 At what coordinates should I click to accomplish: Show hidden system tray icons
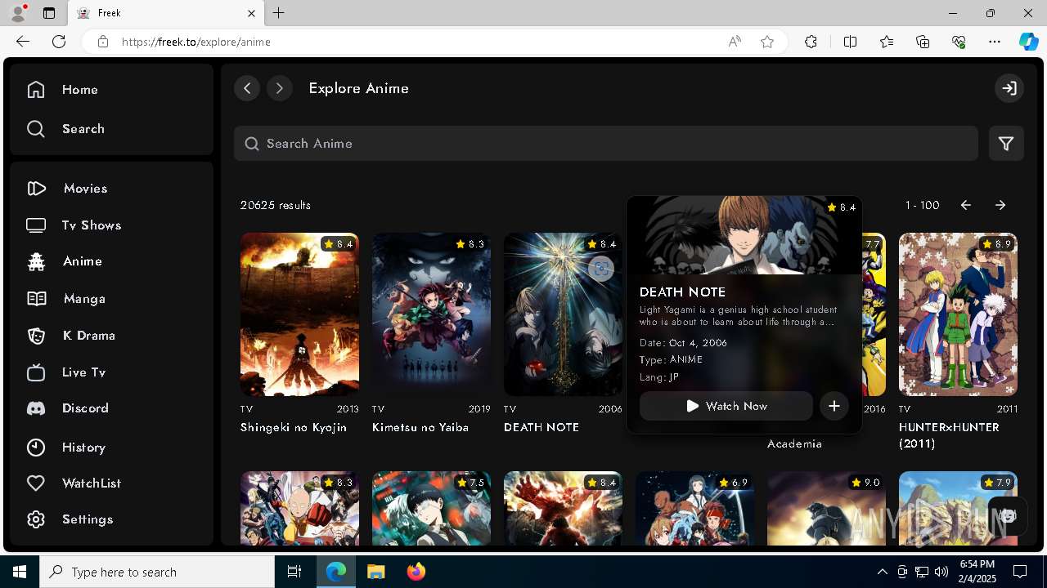(883, 572)
